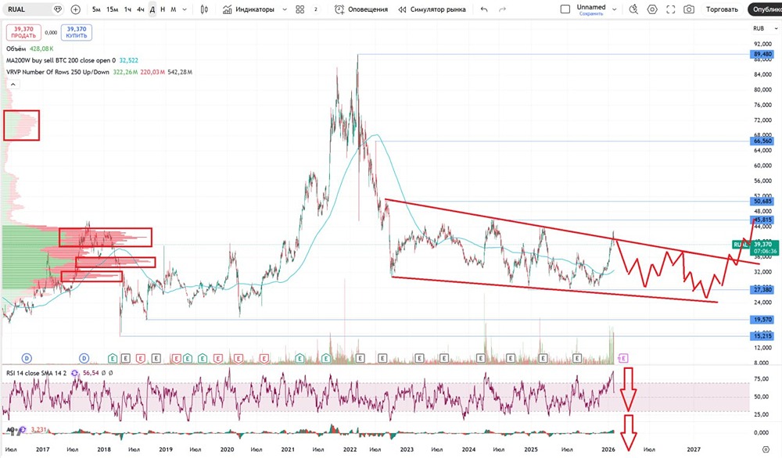Click the second blue D dividend marker

84,358
